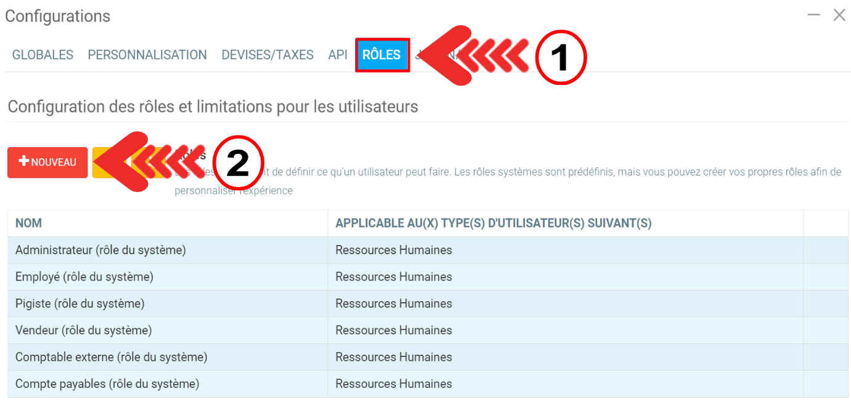Minimize the Configurations window

tap(813, 15)
